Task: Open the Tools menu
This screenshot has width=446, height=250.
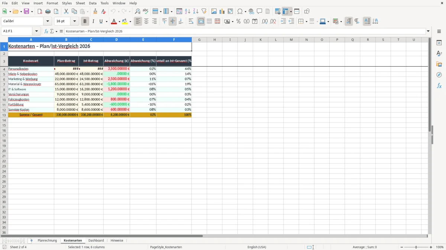Action: (x=104, y=3)
